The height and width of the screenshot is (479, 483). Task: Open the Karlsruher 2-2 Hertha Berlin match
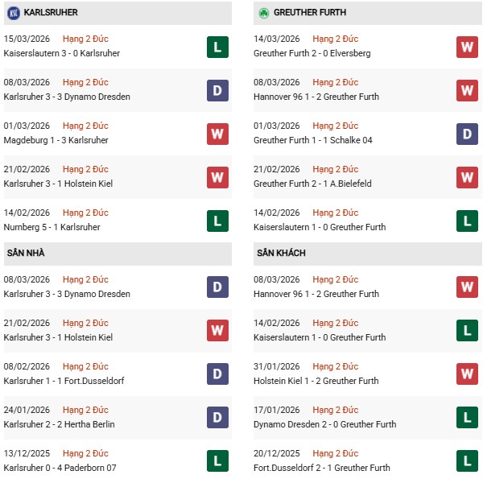[60, 424]
